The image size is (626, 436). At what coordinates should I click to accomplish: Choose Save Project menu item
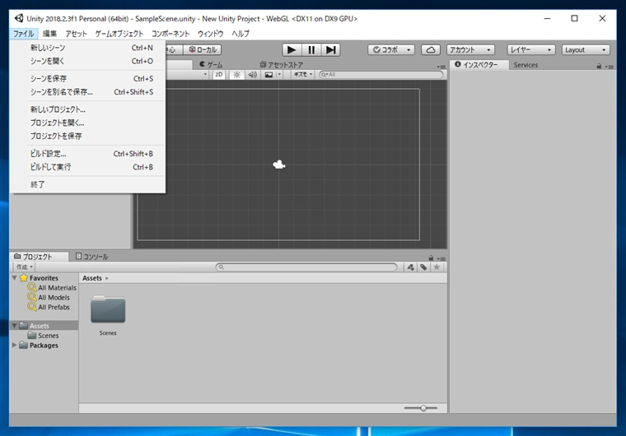tap(88, 136)
